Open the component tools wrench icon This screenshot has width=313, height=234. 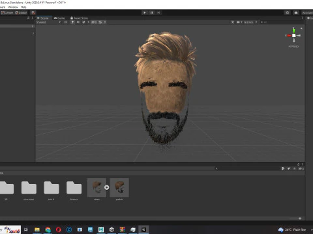tap(233, 22)
